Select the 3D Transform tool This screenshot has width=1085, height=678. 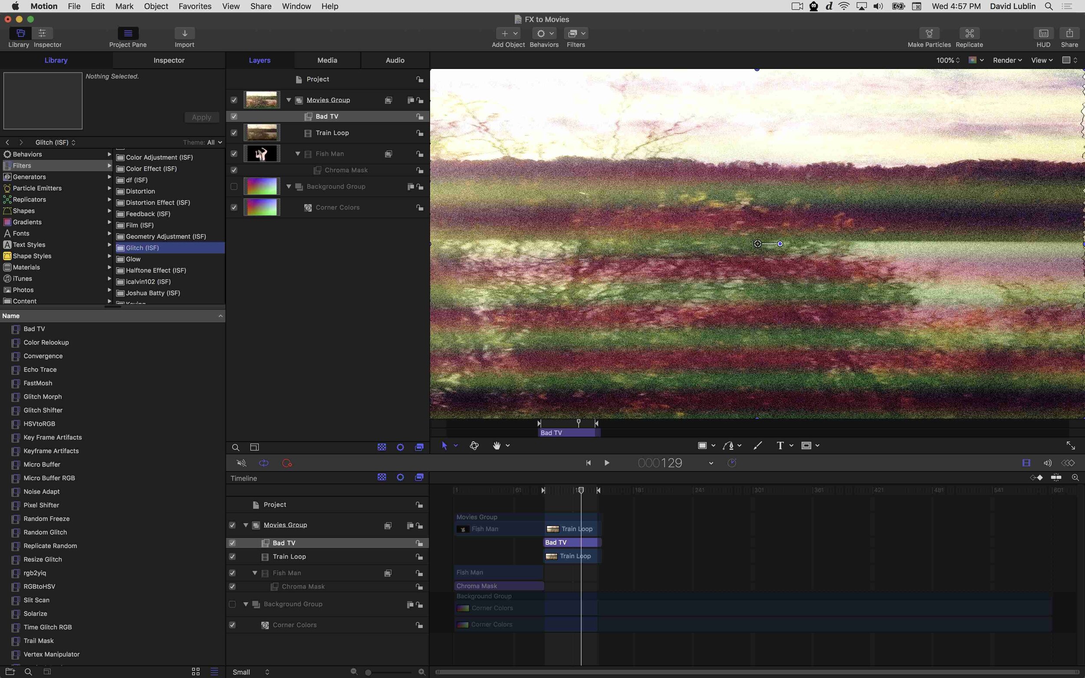(474, 445)
